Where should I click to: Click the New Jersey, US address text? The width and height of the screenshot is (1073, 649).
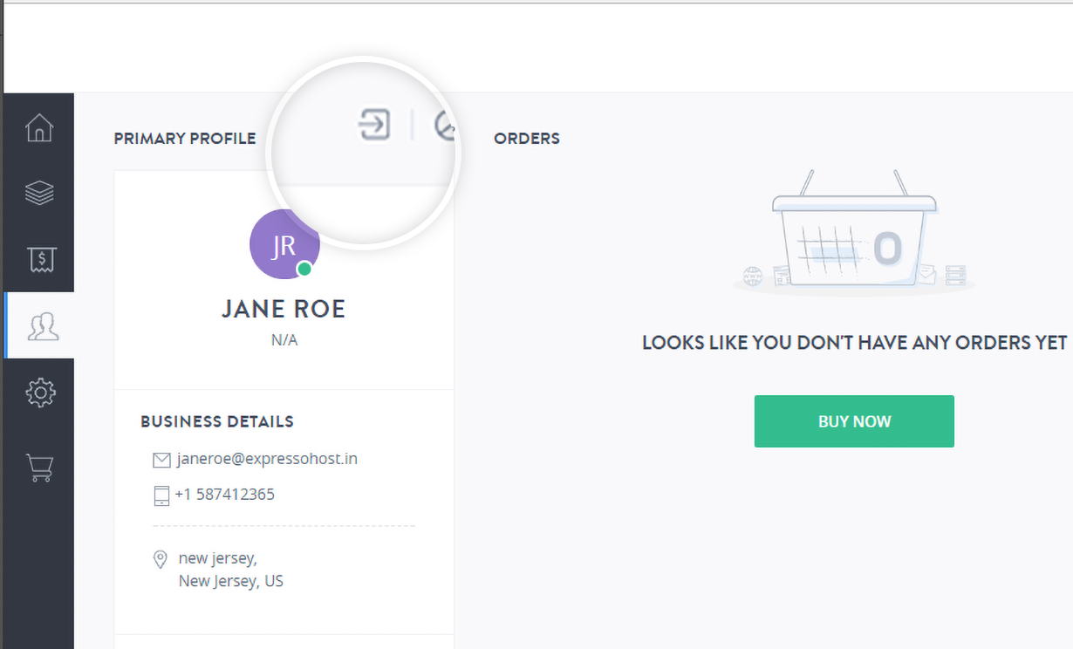[x=230, y=581]
